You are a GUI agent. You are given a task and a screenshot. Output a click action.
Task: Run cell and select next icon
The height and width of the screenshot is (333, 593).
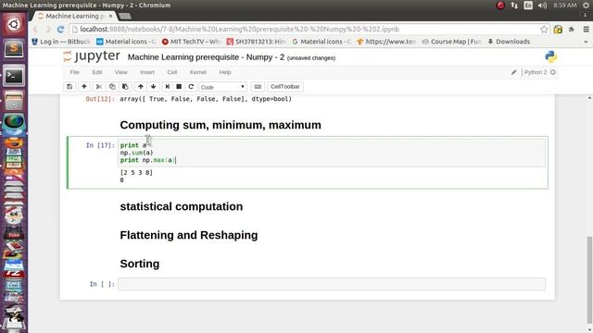coord(167,86)
